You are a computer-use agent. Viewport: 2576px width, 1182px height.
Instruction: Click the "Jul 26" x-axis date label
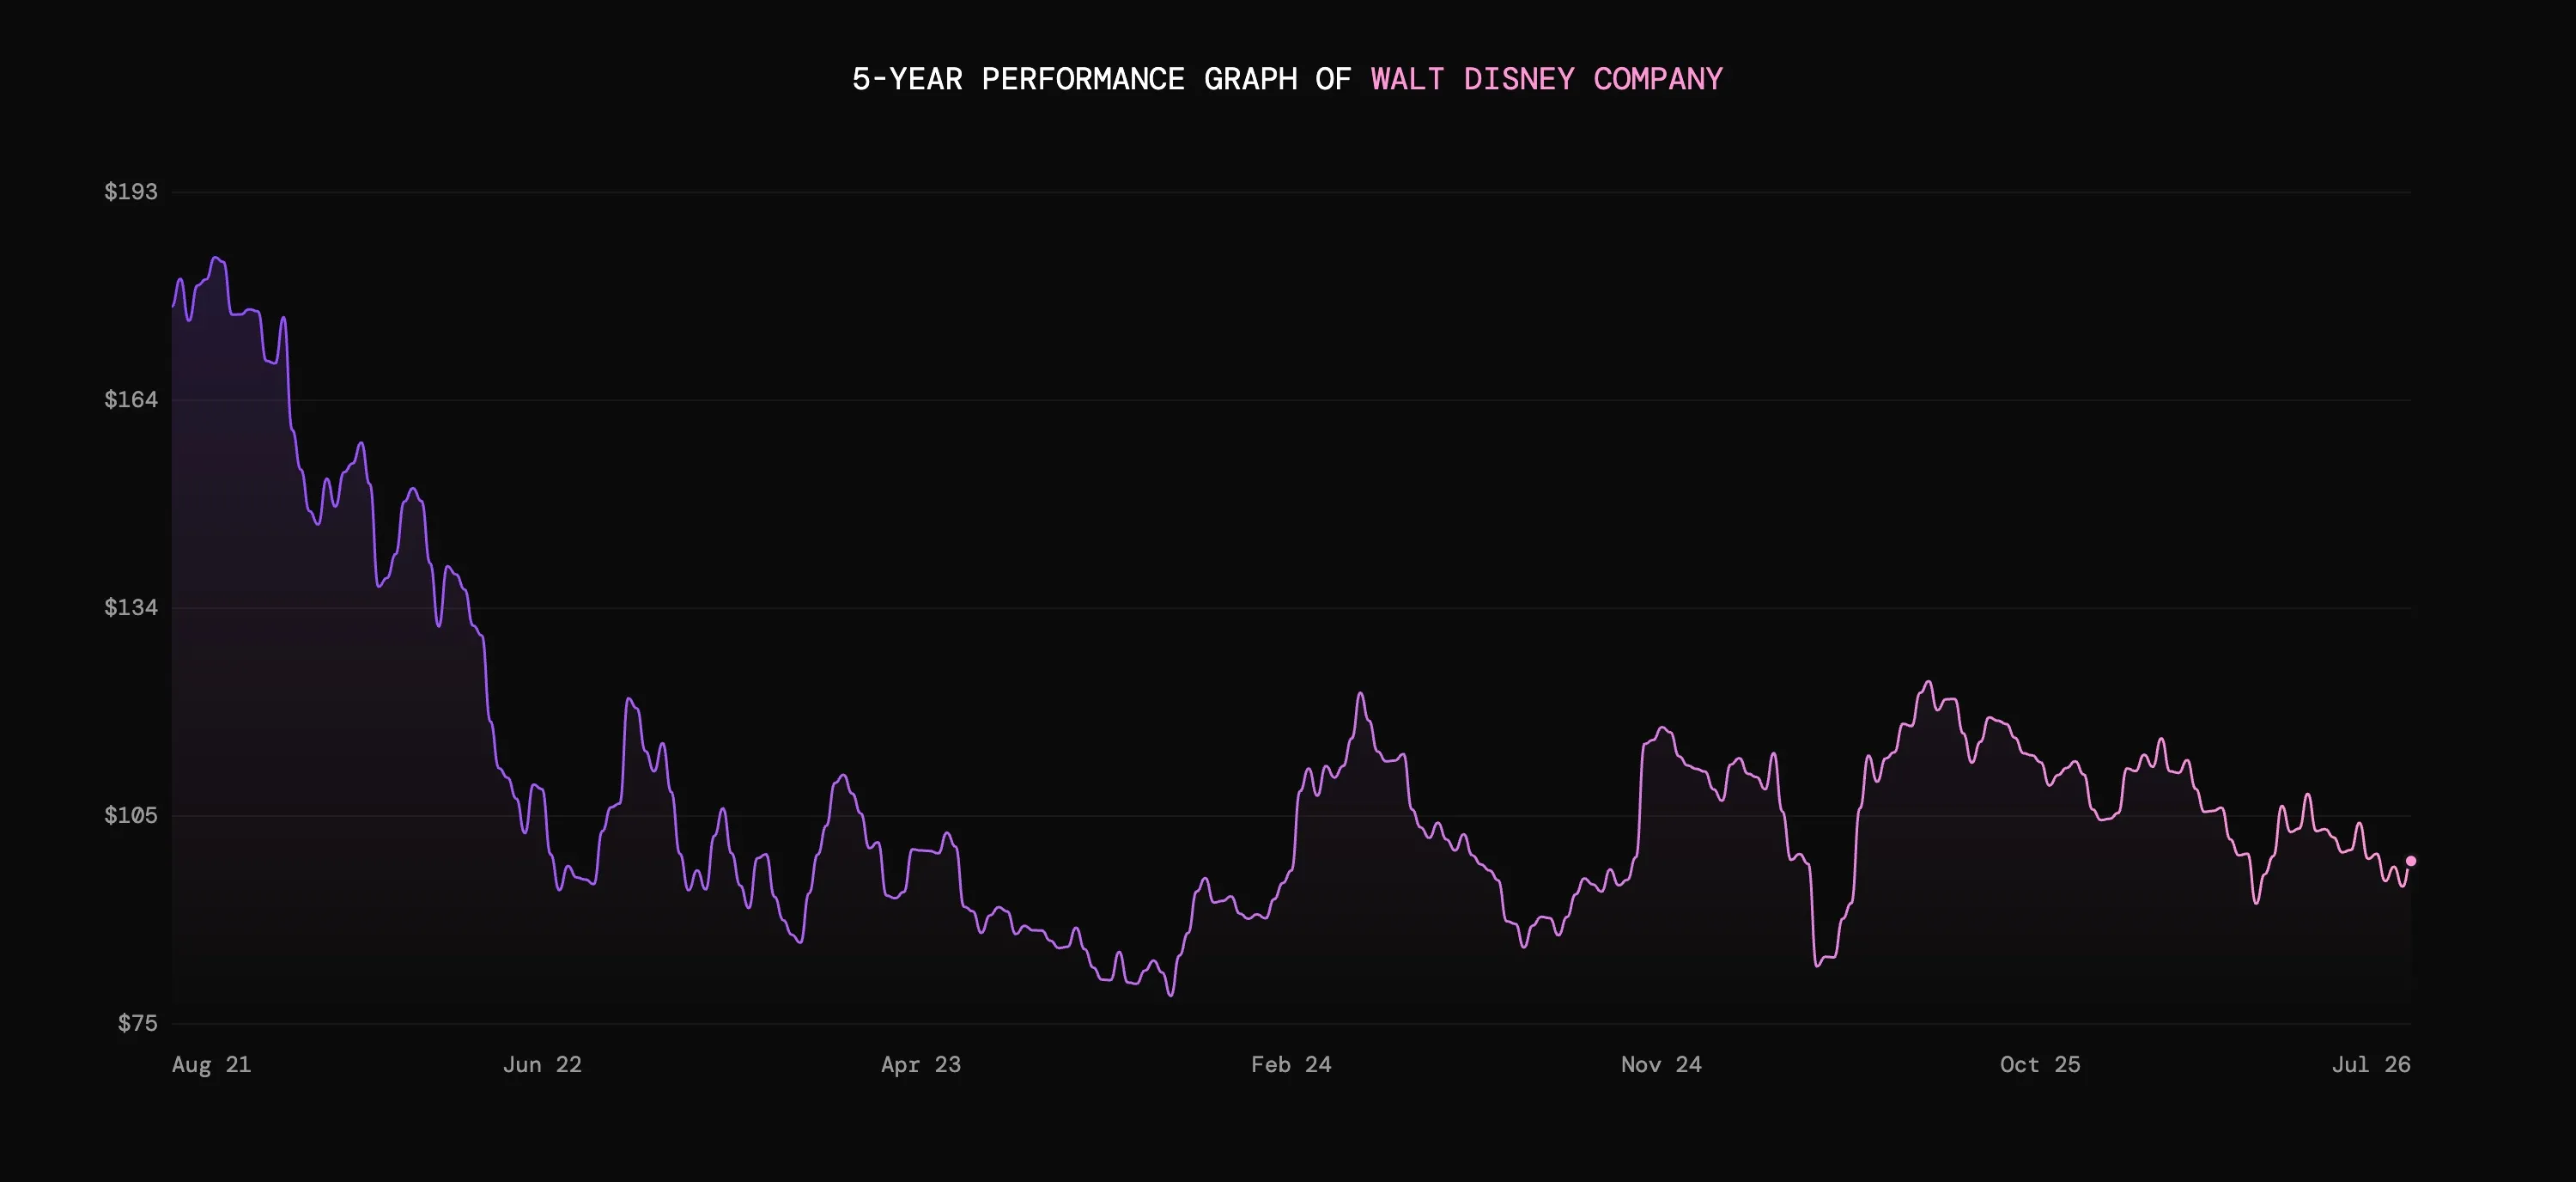2371,1064
